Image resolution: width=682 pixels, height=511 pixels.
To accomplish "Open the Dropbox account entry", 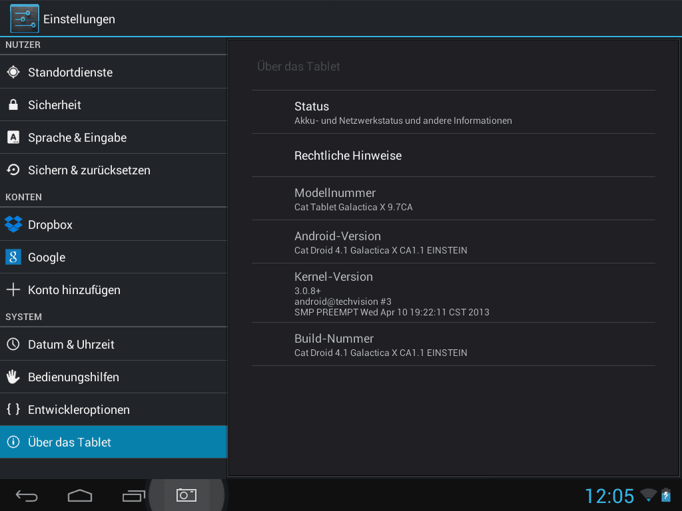I will click(x=113, y=224).
